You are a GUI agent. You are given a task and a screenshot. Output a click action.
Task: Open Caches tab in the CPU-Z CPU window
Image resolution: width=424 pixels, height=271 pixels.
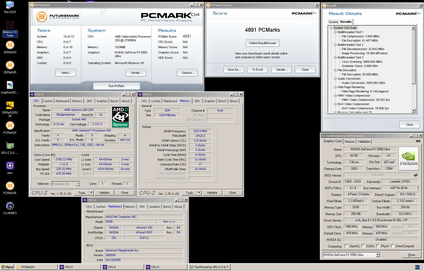[x=48, y=101]
